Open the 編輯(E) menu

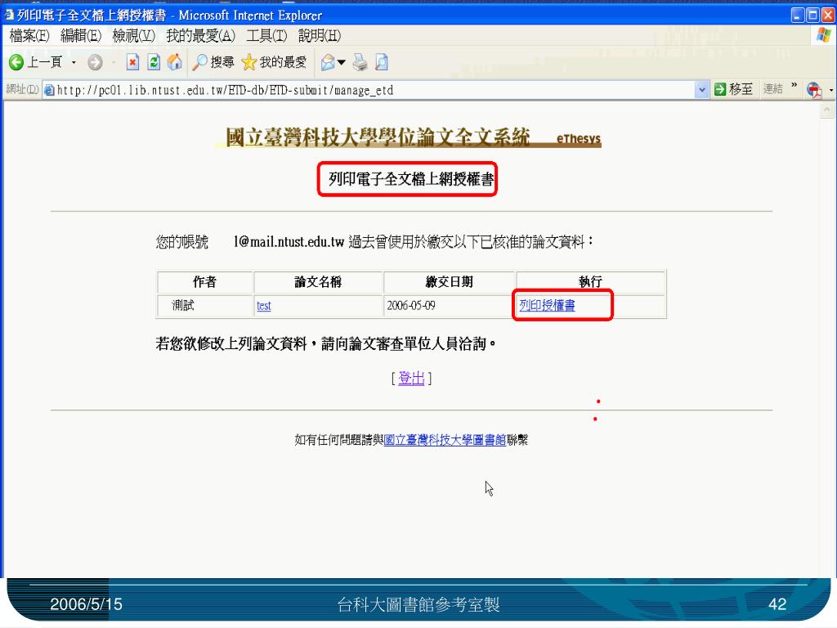pos(81,36)
